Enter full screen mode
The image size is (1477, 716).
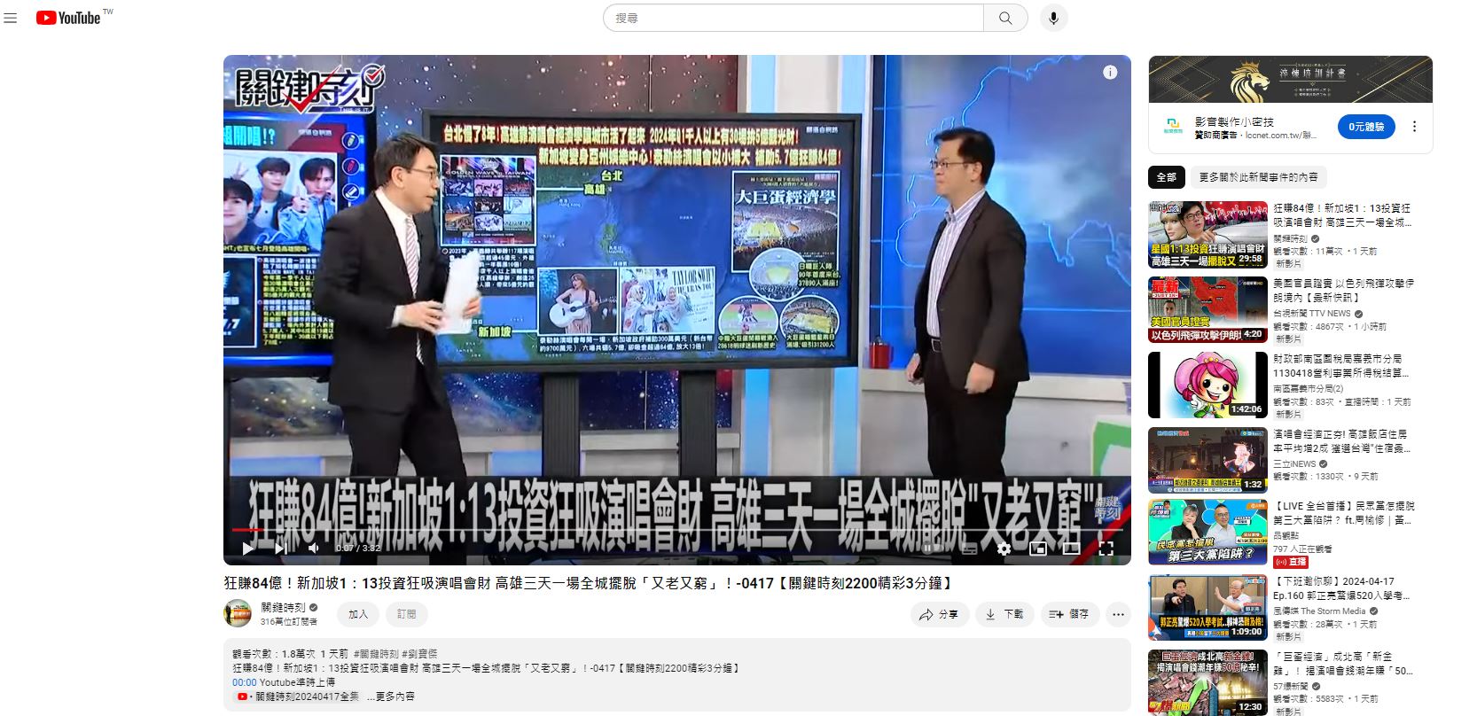pos(1106,549)
